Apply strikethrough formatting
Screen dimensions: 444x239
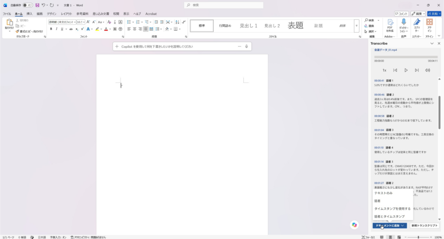click(71, 29)
